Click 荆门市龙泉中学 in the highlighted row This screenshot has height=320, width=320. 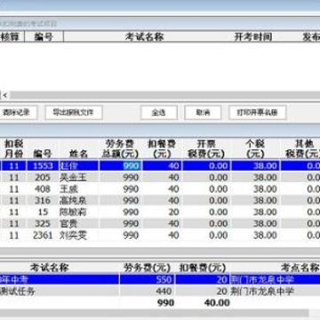262,280
